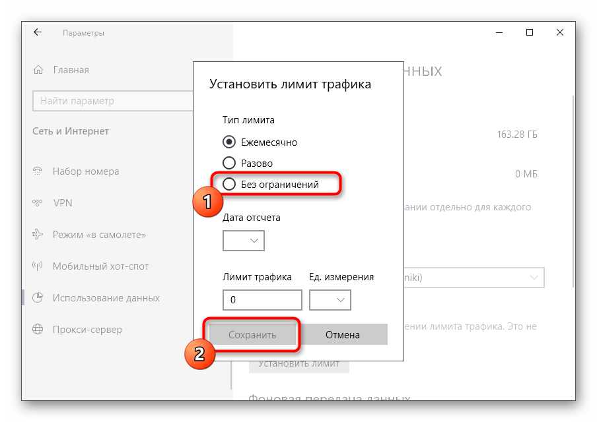597x422 pixels.
Task: Open the Дата отсчета dropdown
Action: pos(244,241)
